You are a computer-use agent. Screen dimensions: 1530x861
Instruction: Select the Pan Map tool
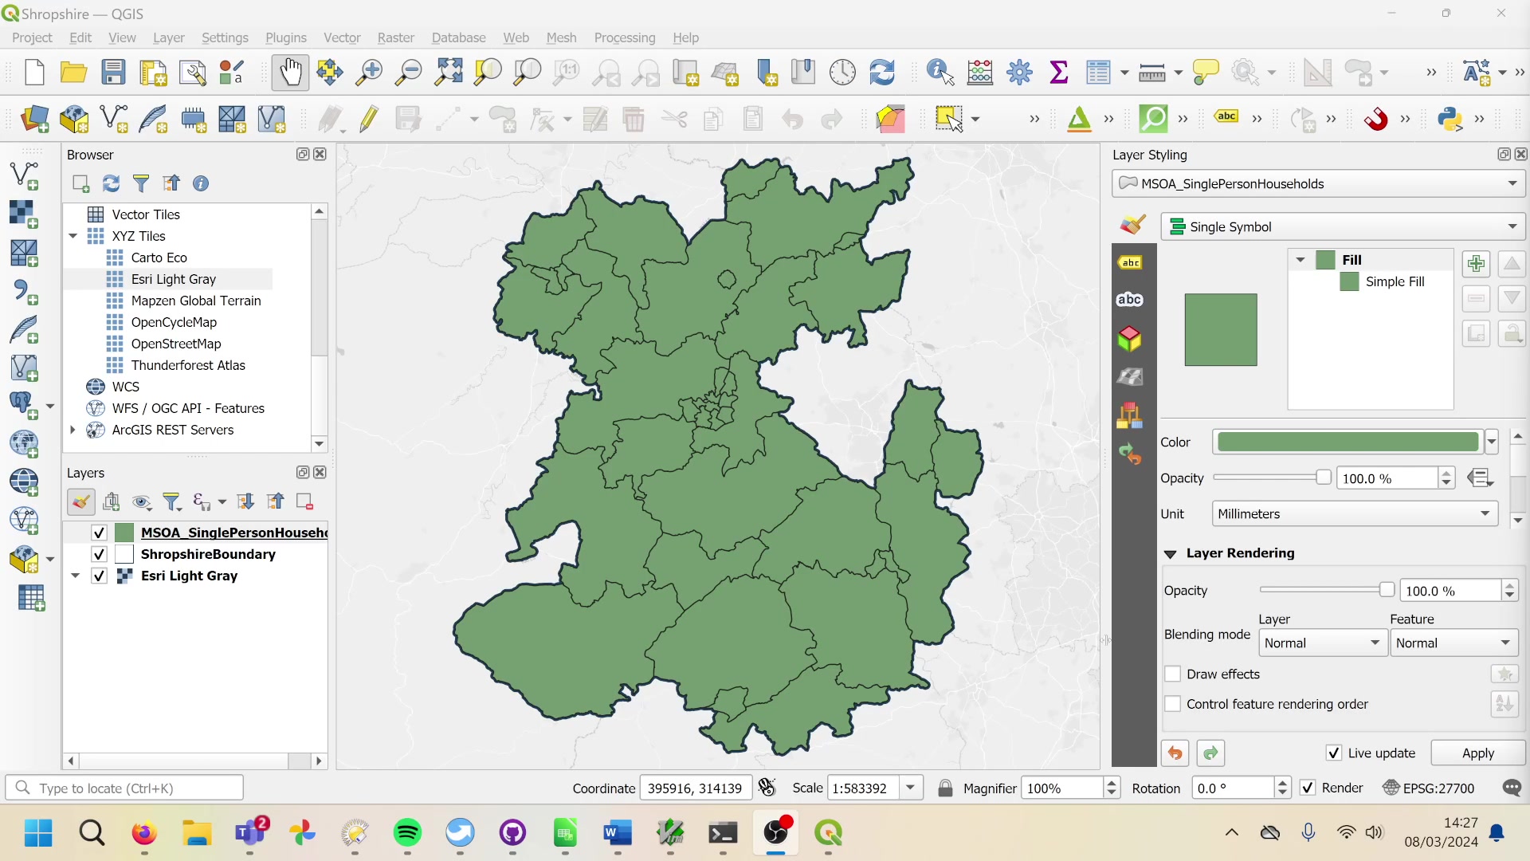tap(290, 72)
